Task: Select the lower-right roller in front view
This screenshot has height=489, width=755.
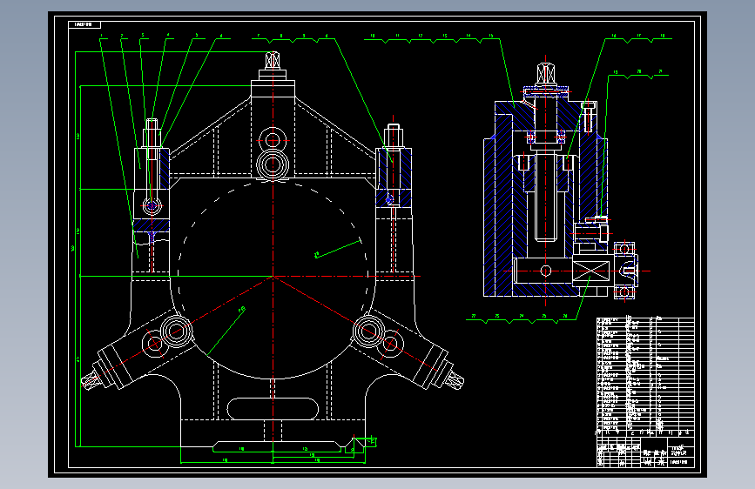Action: coord(369,332)
